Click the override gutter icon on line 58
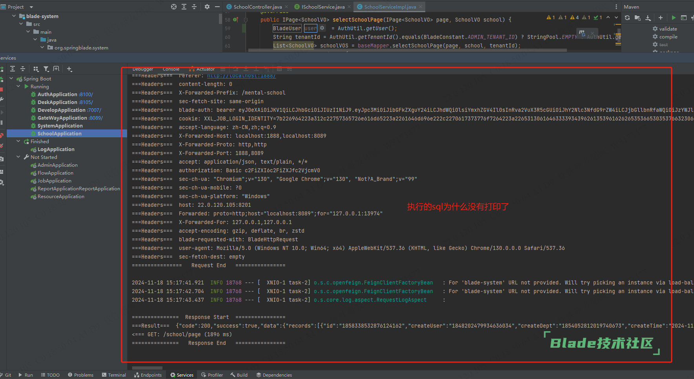The height and width of the screenshot is (379, 694). tap(235, 19)
